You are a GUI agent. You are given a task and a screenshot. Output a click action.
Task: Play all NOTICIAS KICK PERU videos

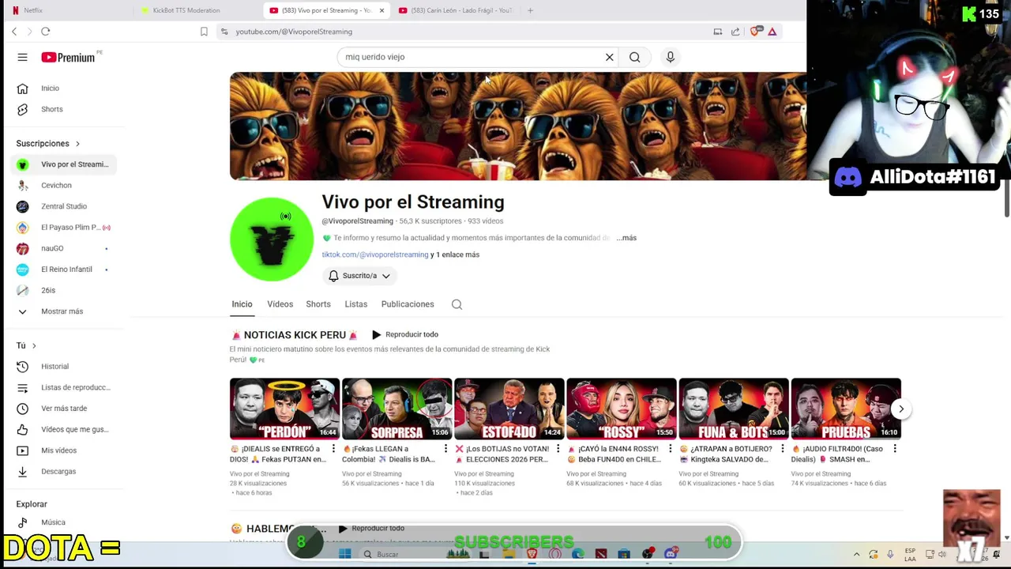[405, 334]
